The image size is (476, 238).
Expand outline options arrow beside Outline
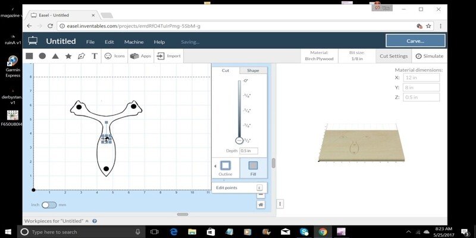pos(215,166)
